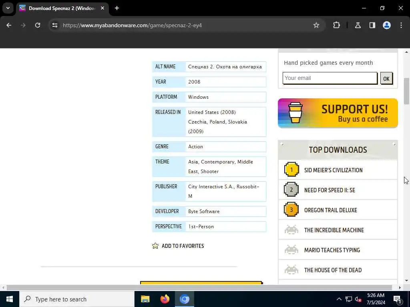Click invader icon beside Mario Teaches Typing
Screen dimensions: 410x307
[x=291, y=249]
